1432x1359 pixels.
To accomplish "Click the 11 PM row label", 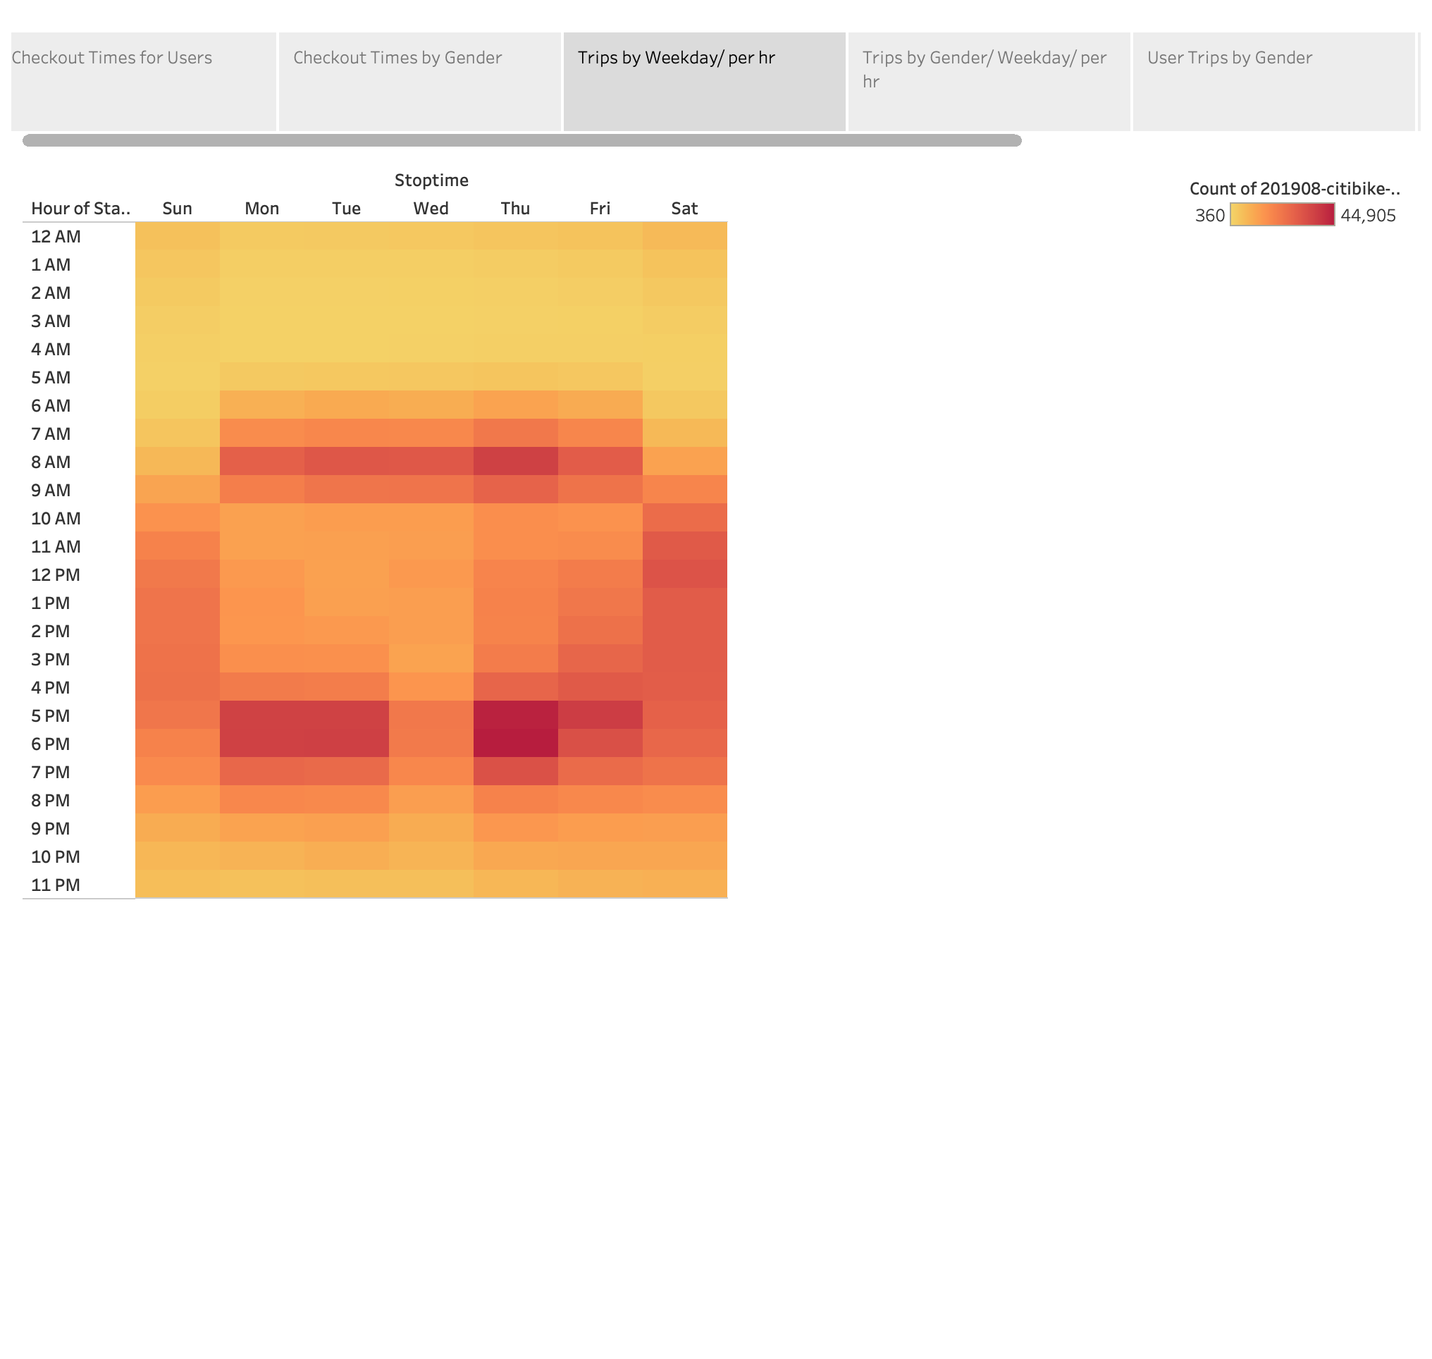I will [x=56, y=885].
